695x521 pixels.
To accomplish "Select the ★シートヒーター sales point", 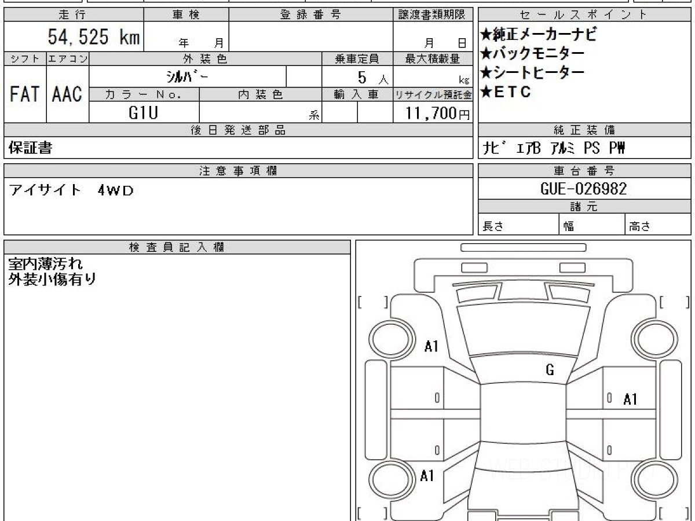I will [532, 72].
